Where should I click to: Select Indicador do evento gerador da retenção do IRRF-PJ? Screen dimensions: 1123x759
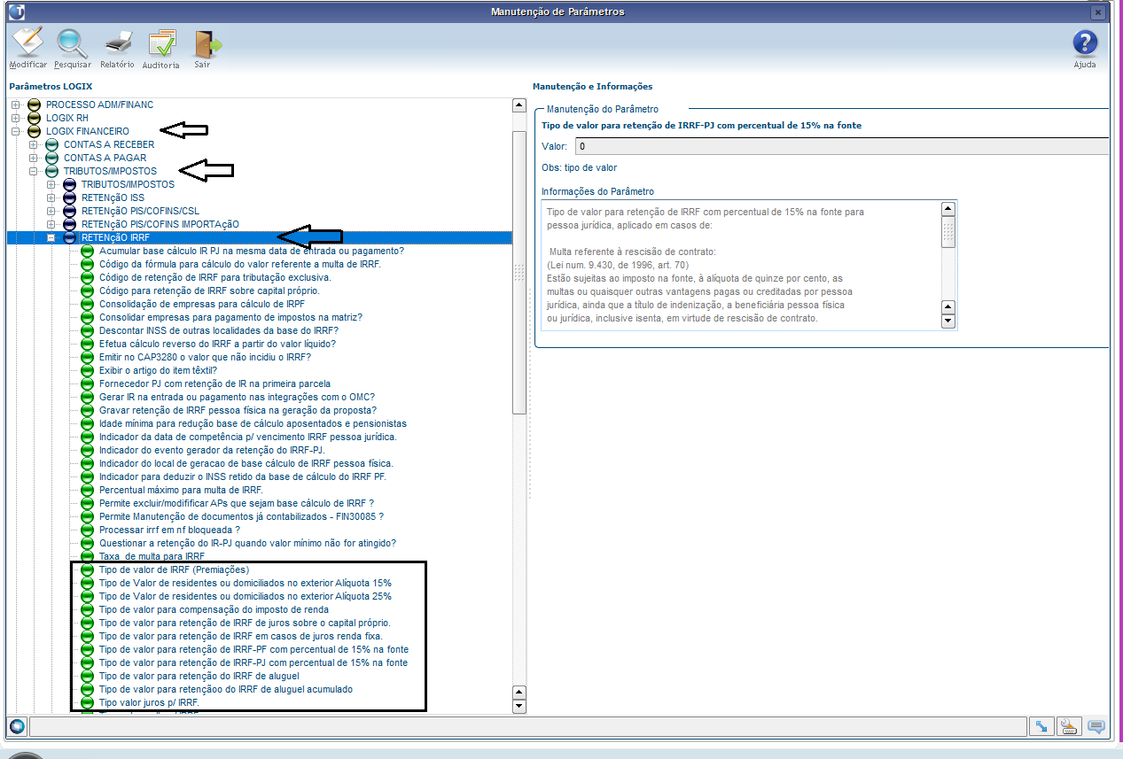point(212,450)
